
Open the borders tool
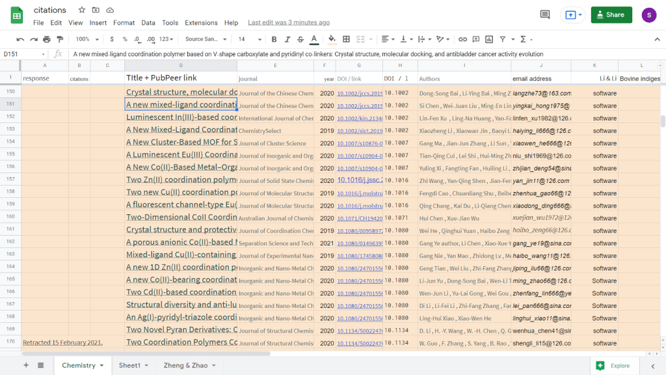pos(346,39)
